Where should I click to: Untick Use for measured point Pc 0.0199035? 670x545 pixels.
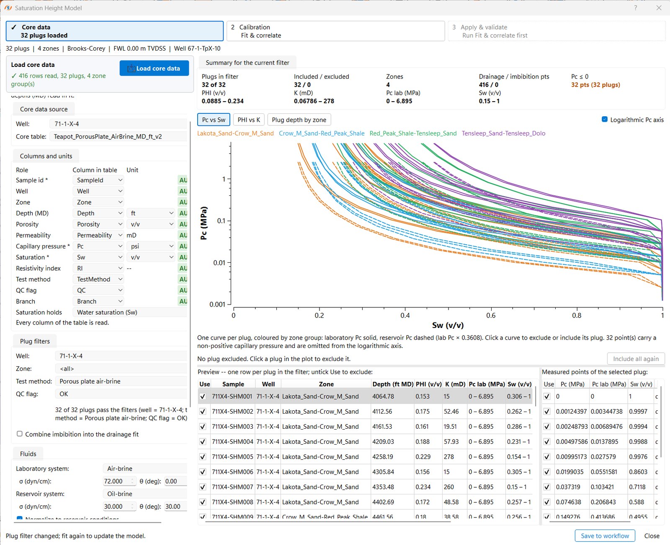pyautogui.click(x=547, y=472)
